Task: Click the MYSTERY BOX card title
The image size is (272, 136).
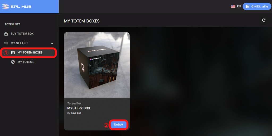Action: pos(79,108)
